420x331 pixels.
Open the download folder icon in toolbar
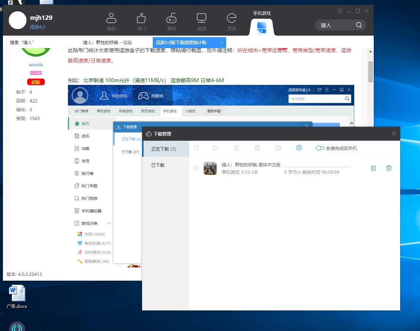coord(278,148)
